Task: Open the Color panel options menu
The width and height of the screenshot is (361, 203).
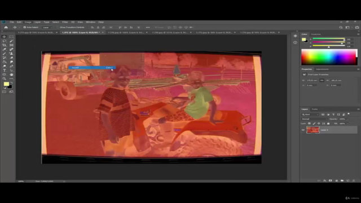Action: 358,34
